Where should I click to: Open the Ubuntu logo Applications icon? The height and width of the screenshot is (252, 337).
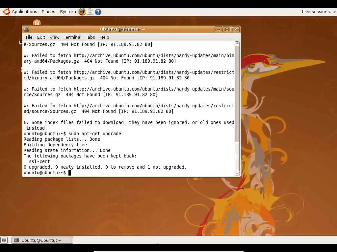[6, 11]
